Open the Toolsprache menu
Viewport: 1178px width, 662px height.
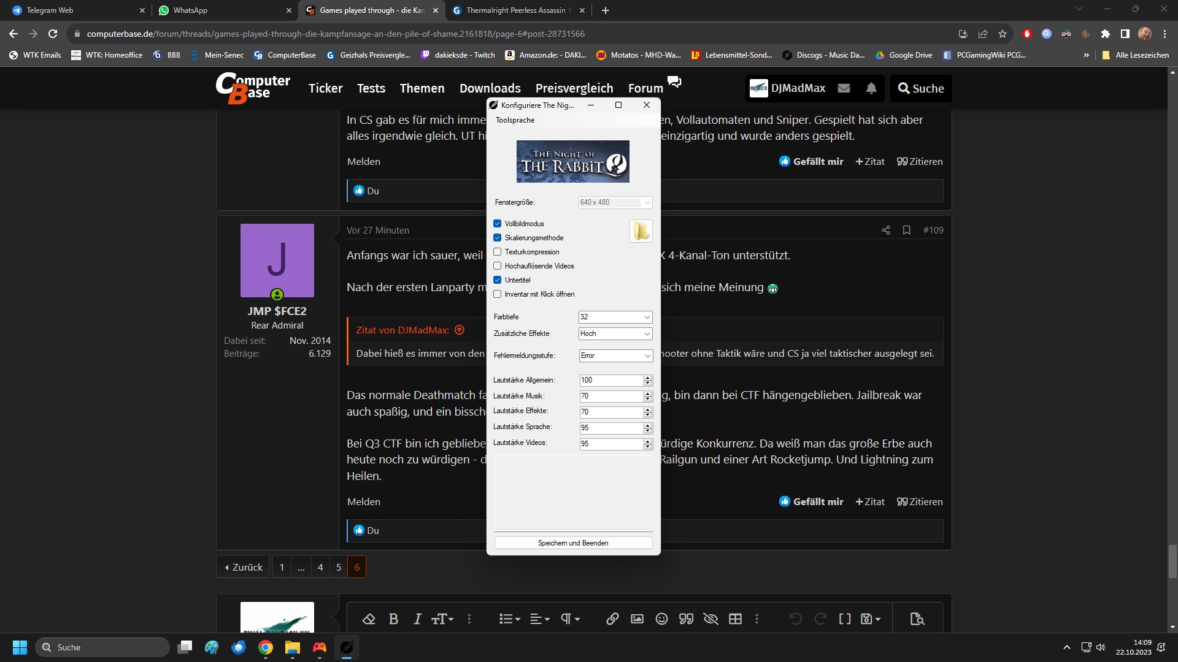[x=515, y=120]
